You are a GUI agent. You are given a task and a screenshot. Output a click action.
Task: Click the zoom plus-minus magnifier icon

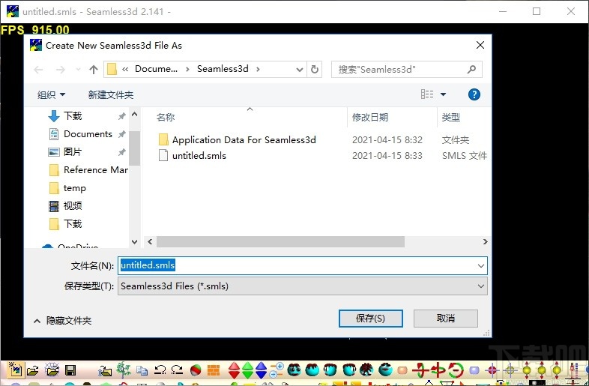point(277,370)
